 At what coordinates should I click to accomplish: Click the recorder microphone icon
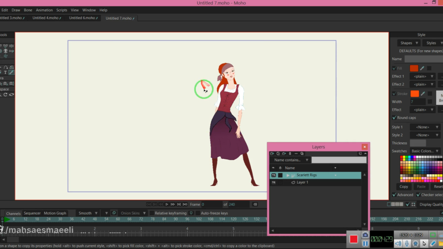[407, 244]
